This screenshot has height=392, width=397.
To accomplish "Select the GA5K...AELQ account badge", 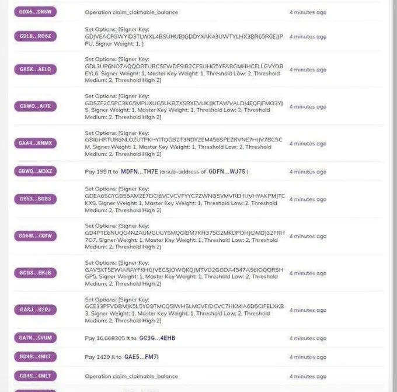I will tap(35, 69).
